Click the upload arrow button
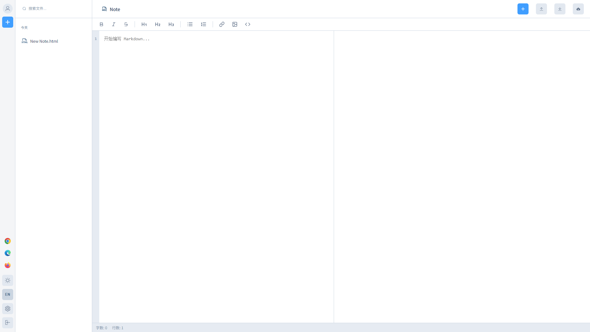 [x=541, y=9]
